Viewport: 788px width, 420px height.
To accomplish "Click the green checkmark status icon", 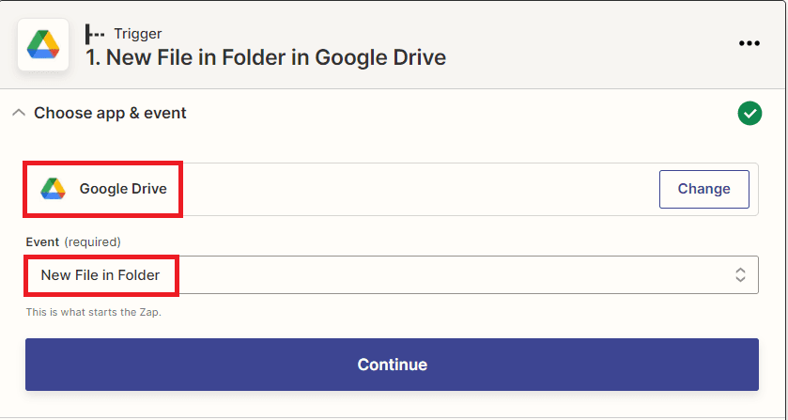I will coord(749,114).
